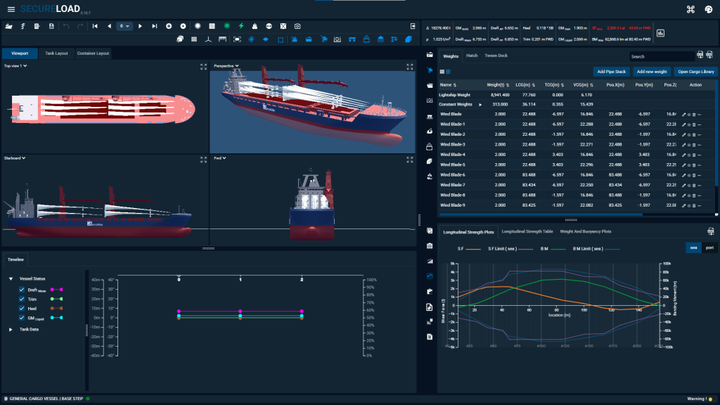
Task: Click the chart icon beside the stability readouts
Action: [661, 32]
